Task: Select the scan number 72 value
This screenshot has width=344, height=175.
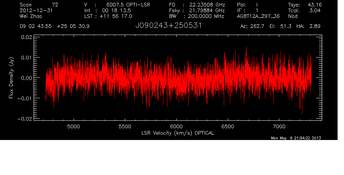Action: [x=55, y=5]
